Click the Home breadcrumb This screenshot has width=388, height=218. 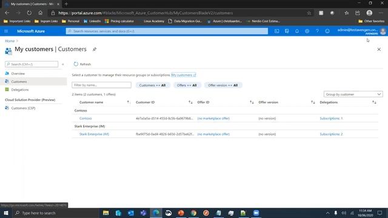point(10,41)
